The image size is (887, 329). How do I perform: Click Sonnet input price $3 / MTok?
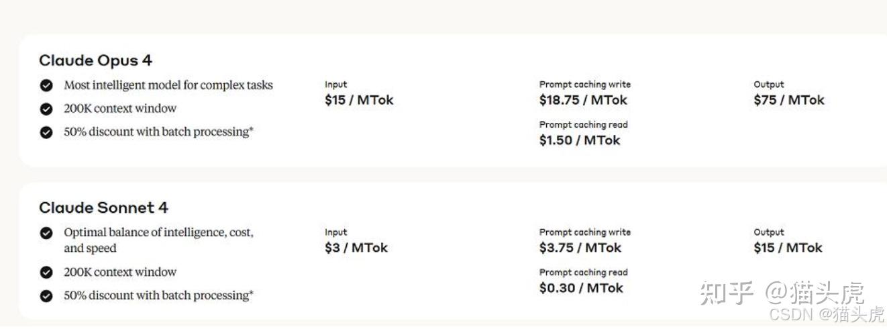point(356,248)
